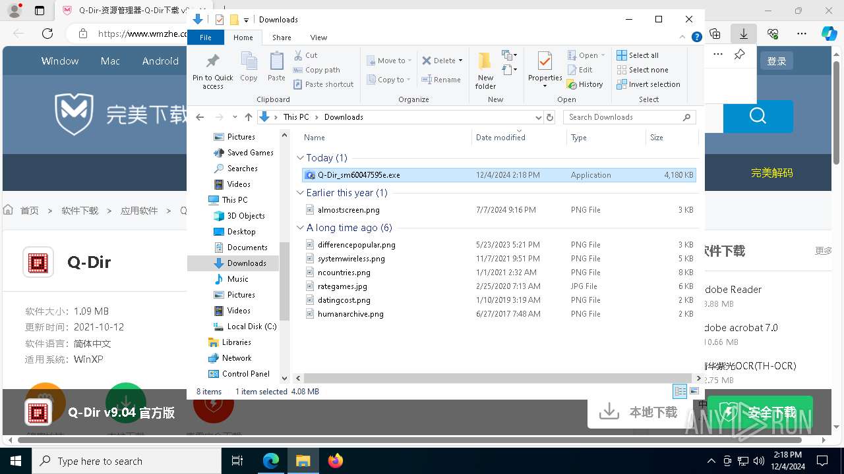The image size is (844, 474).
Task: Select file Q-Dir_sm60047595e.exe
Action: point(498,175)
